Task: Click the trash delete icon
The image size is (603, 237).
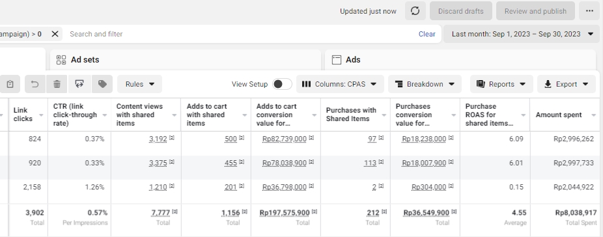Action: tap(57, 84)
